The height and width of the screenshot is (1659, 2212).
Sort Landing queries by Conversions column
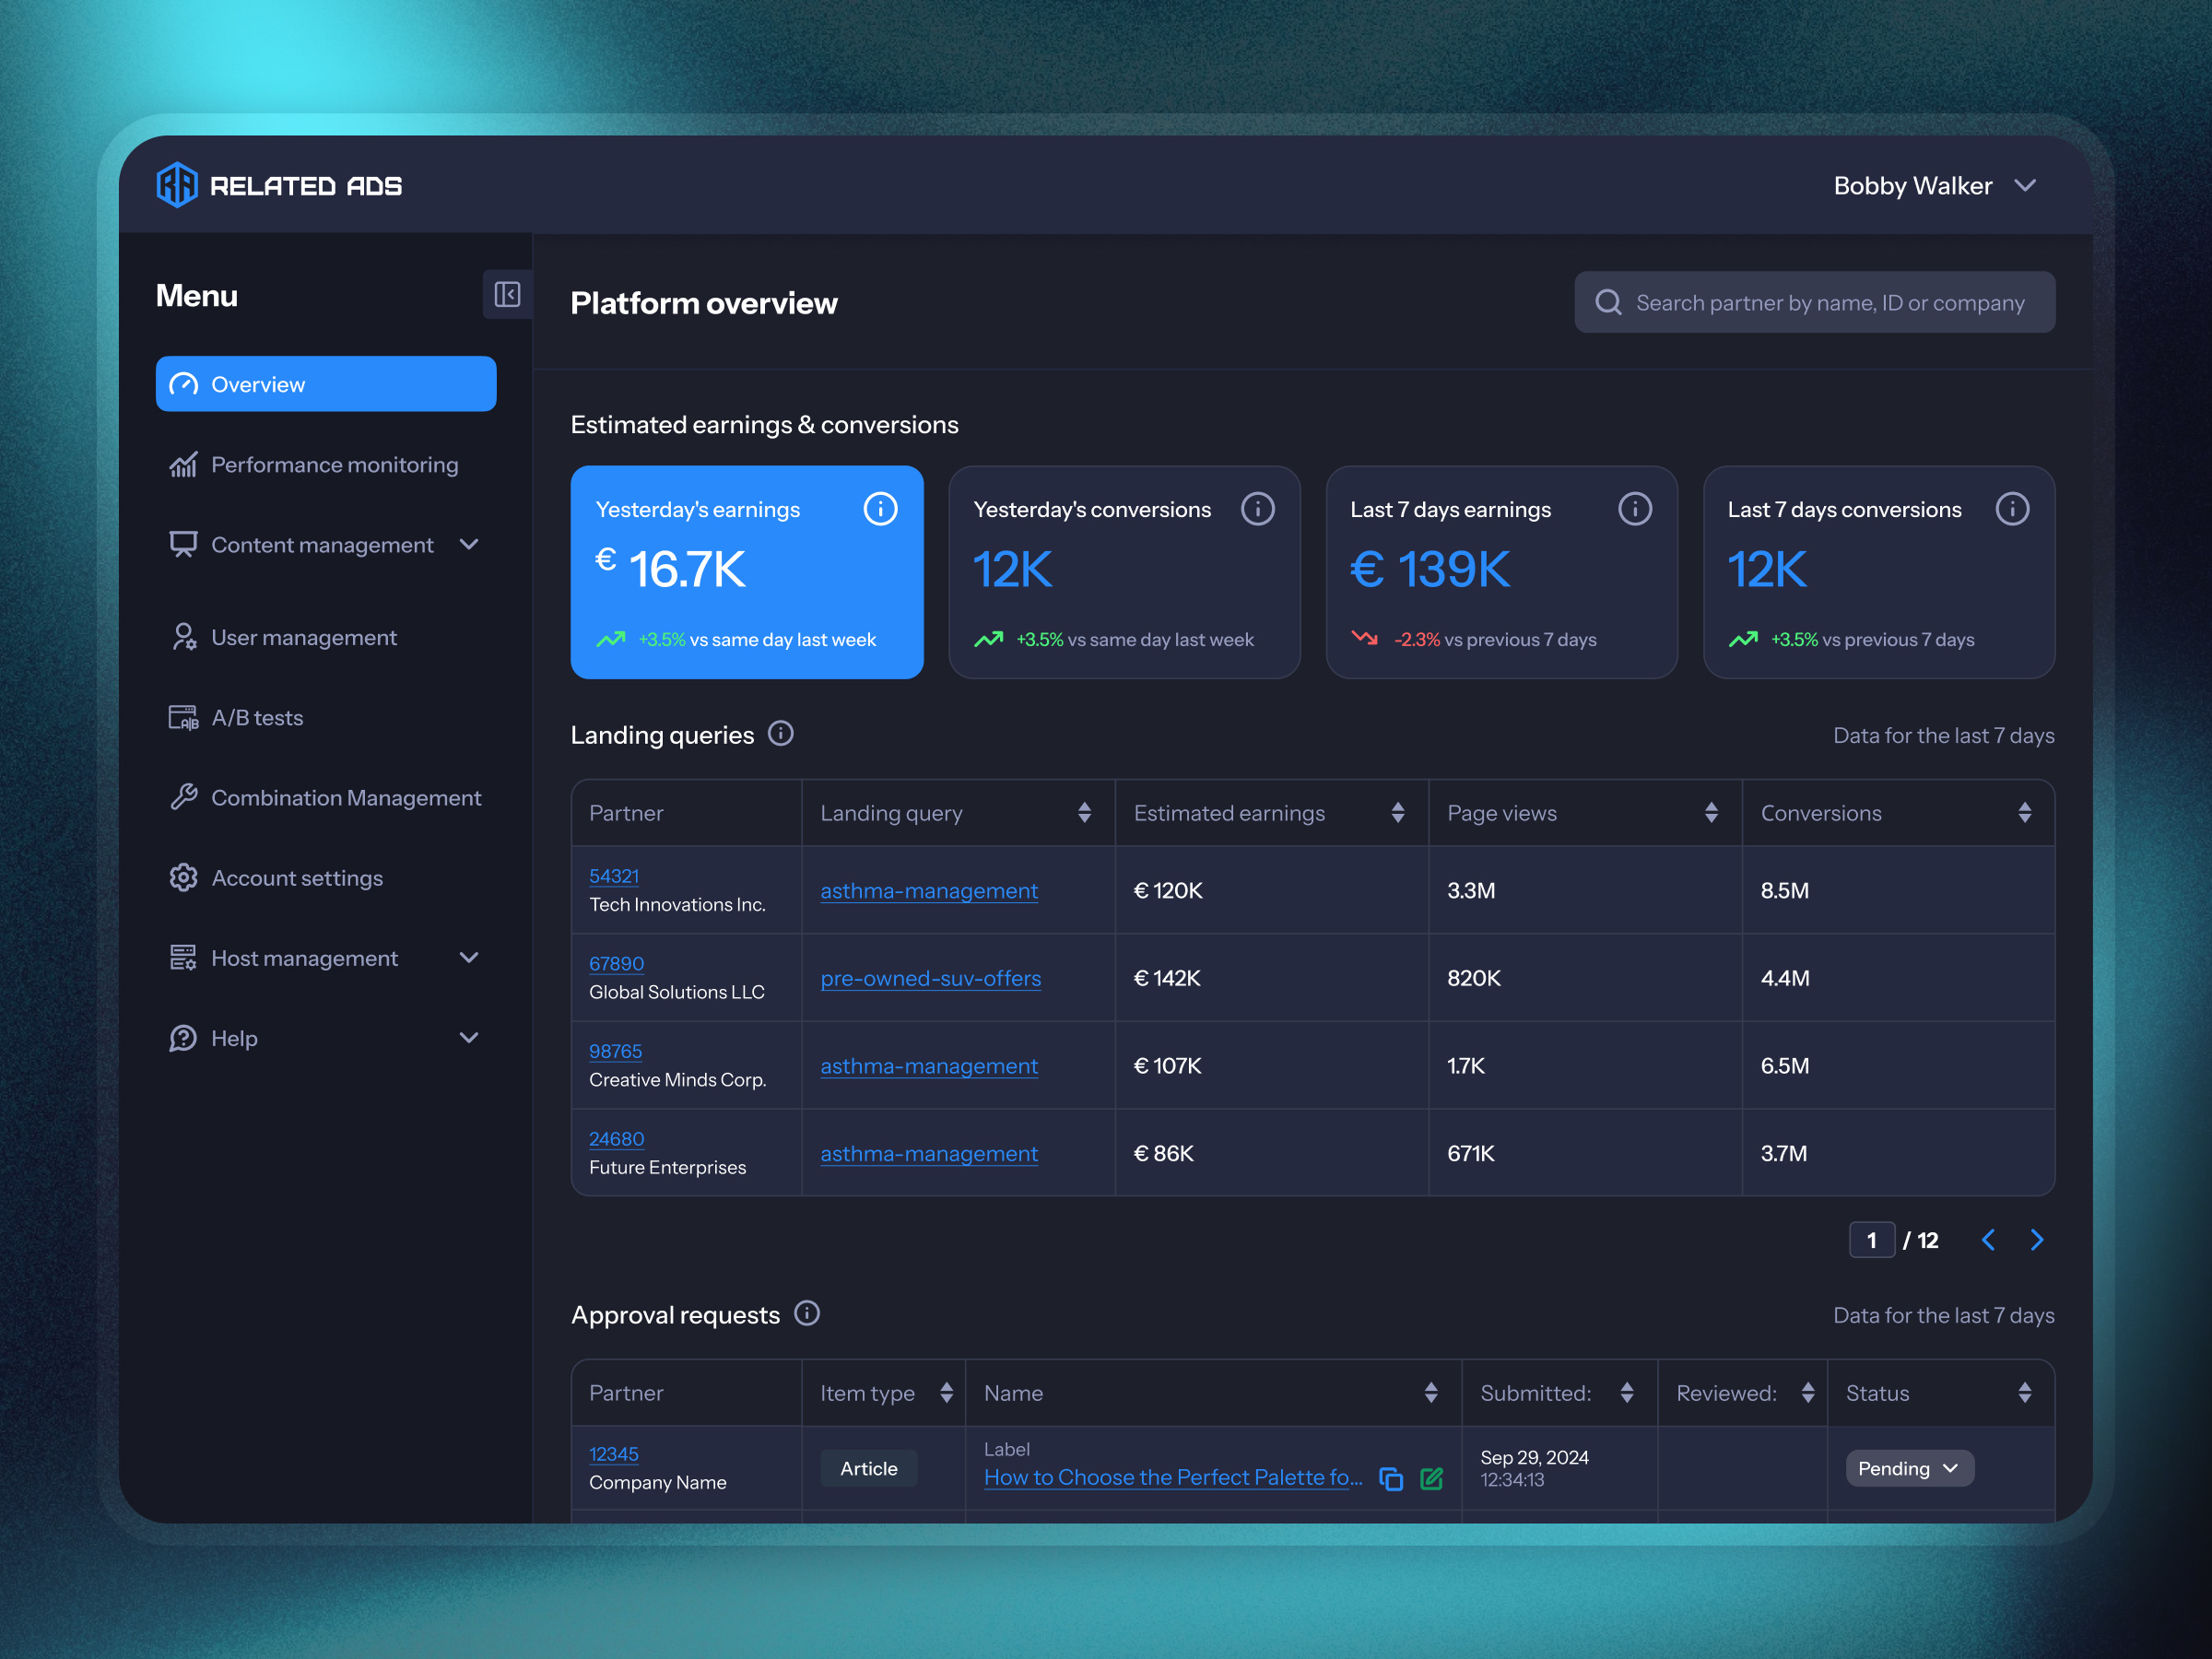tap(2024, 813)
